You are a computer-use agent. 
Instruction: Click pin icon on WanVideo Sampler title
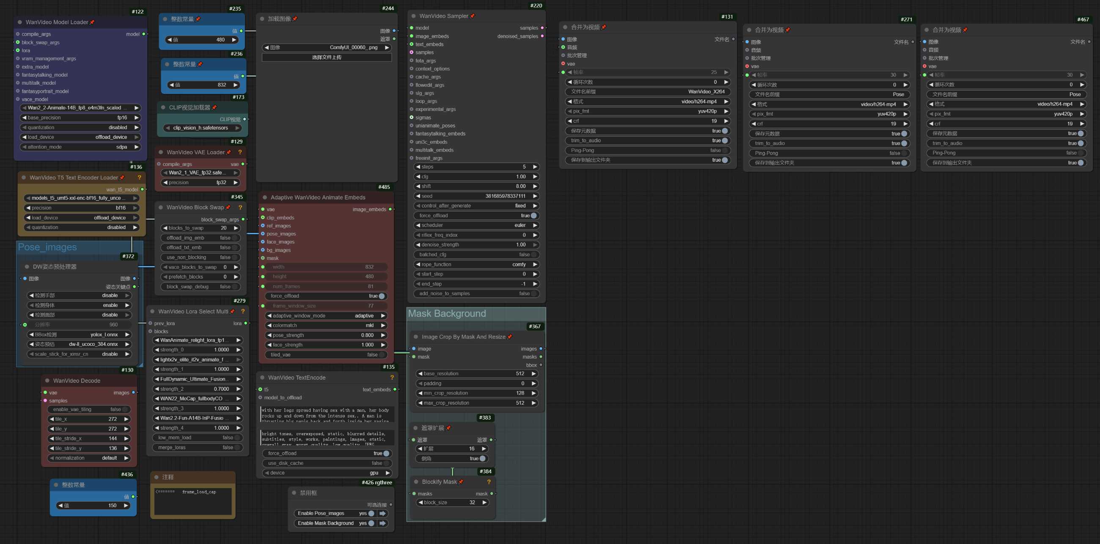click(472, 16)
